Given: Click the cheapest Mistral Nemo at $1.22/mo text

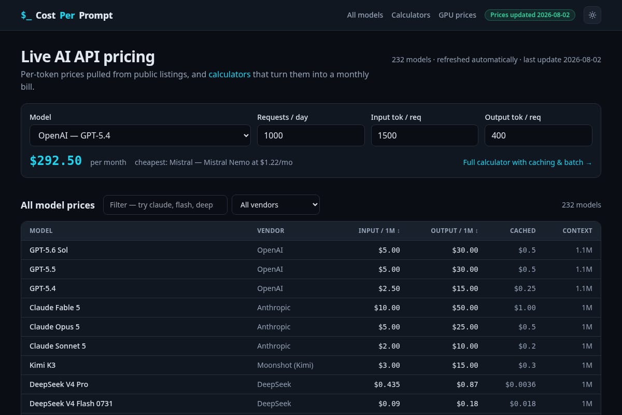Looking at the screenshot, I should [214, 162].
